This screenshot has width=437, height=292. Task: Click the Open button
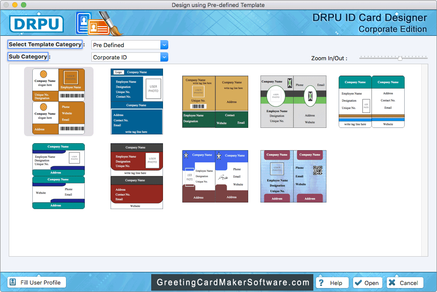coord(368,283)
